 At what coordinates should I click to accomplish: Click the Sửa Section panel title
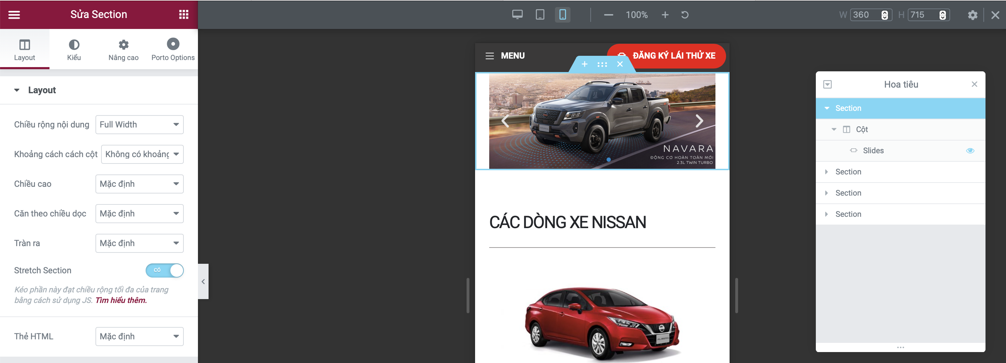(x=99, y=14)
